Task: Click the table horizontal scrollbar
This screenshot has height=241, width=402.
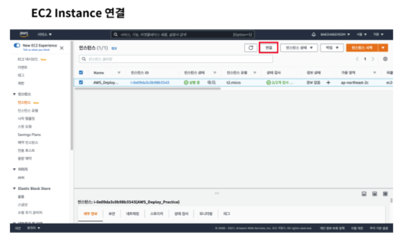Action: pyautogui.click(x=148, y=89)
